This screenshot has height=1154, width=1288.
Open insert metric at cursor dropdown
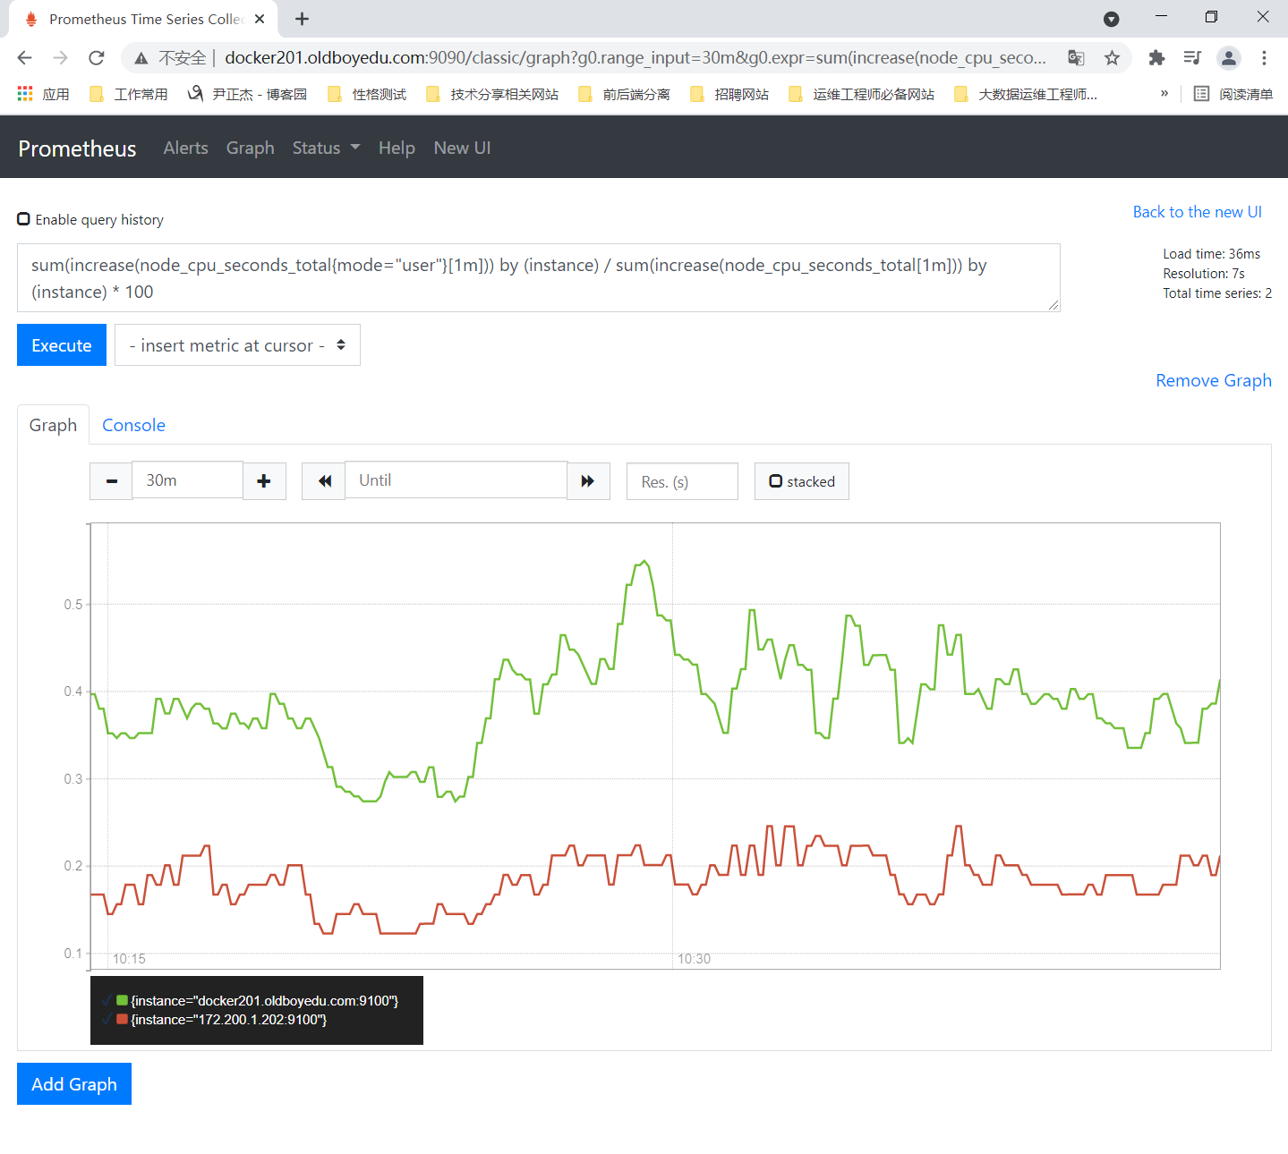(237, 345)
